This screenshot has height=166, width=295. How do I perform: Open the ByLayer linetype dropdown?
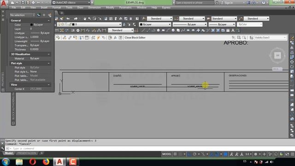point(189,24)
